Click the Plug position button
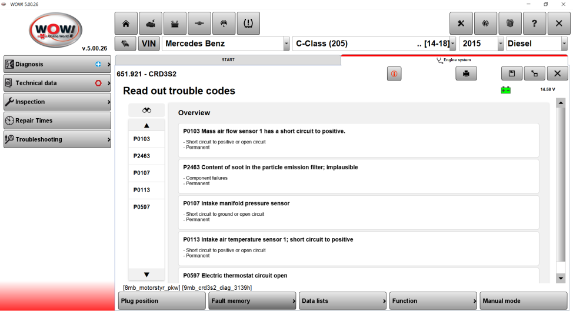Screen dimensions: 573x311 162,301
